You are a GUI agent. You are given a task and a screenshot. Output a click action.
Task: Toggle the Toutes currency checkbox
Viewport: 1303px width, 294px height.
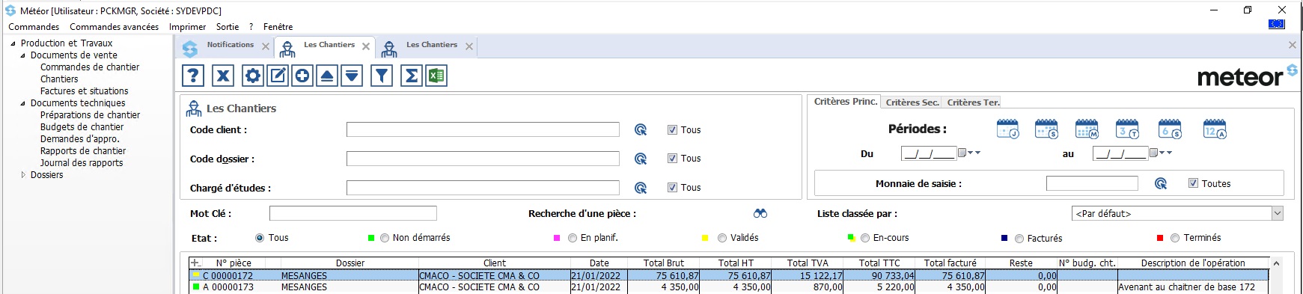coord(1193,183)
